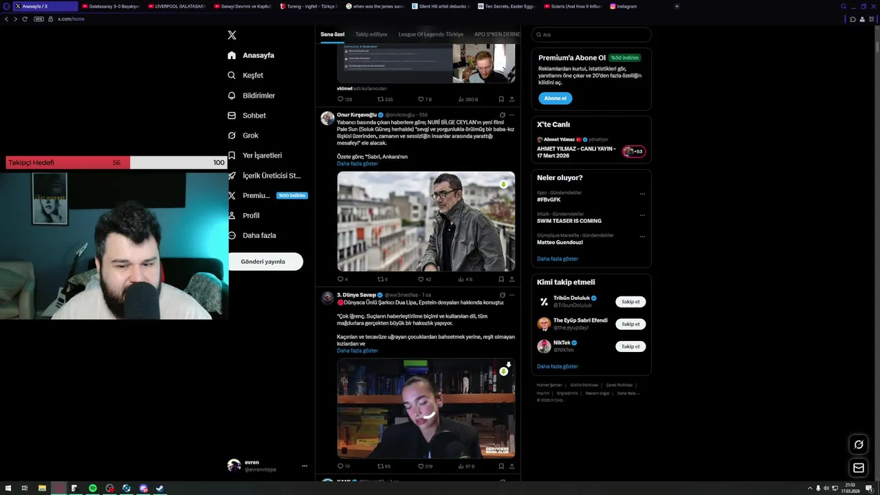Reply to the 3. Dünya Savaşı post
Viewport: 880px width, 495px height.
(343, 466)
